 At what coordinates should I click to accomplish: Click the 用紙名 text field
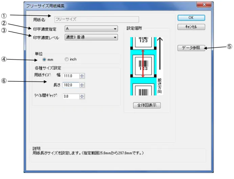pyautogui.click(x=97, y=19)
